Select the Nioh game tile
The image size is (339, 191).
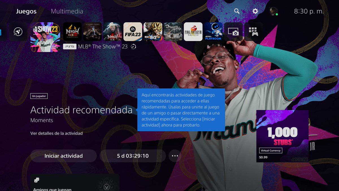pyautogui.click(x=113, y=32)
